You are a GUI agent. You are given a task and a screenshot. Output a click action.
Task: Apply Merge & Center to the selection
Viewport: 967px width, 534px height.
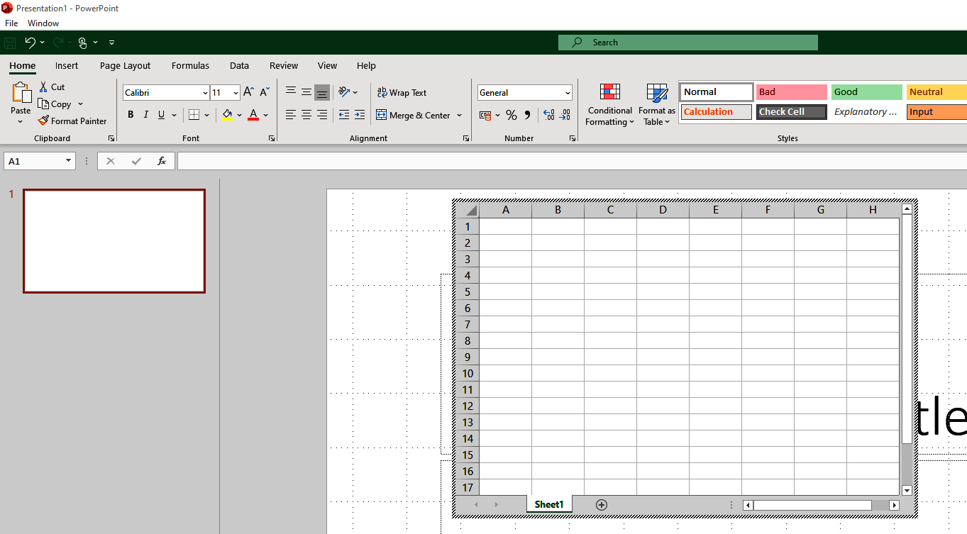click(414, 115)
